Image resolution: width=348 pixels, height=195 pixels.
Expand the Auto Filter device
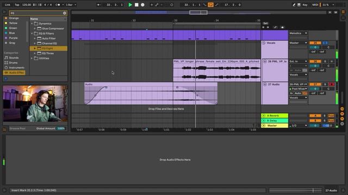35,38
